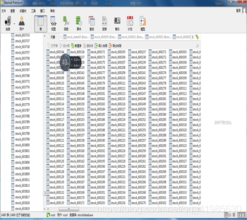Select table stock_600205 in object list
Screen dimensions: 247x220
click(117, 52)
